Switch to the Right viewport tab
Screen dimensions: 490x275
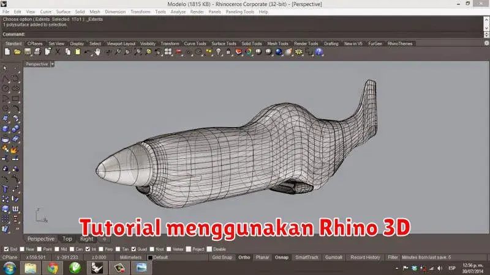click(x=86, y=239)
